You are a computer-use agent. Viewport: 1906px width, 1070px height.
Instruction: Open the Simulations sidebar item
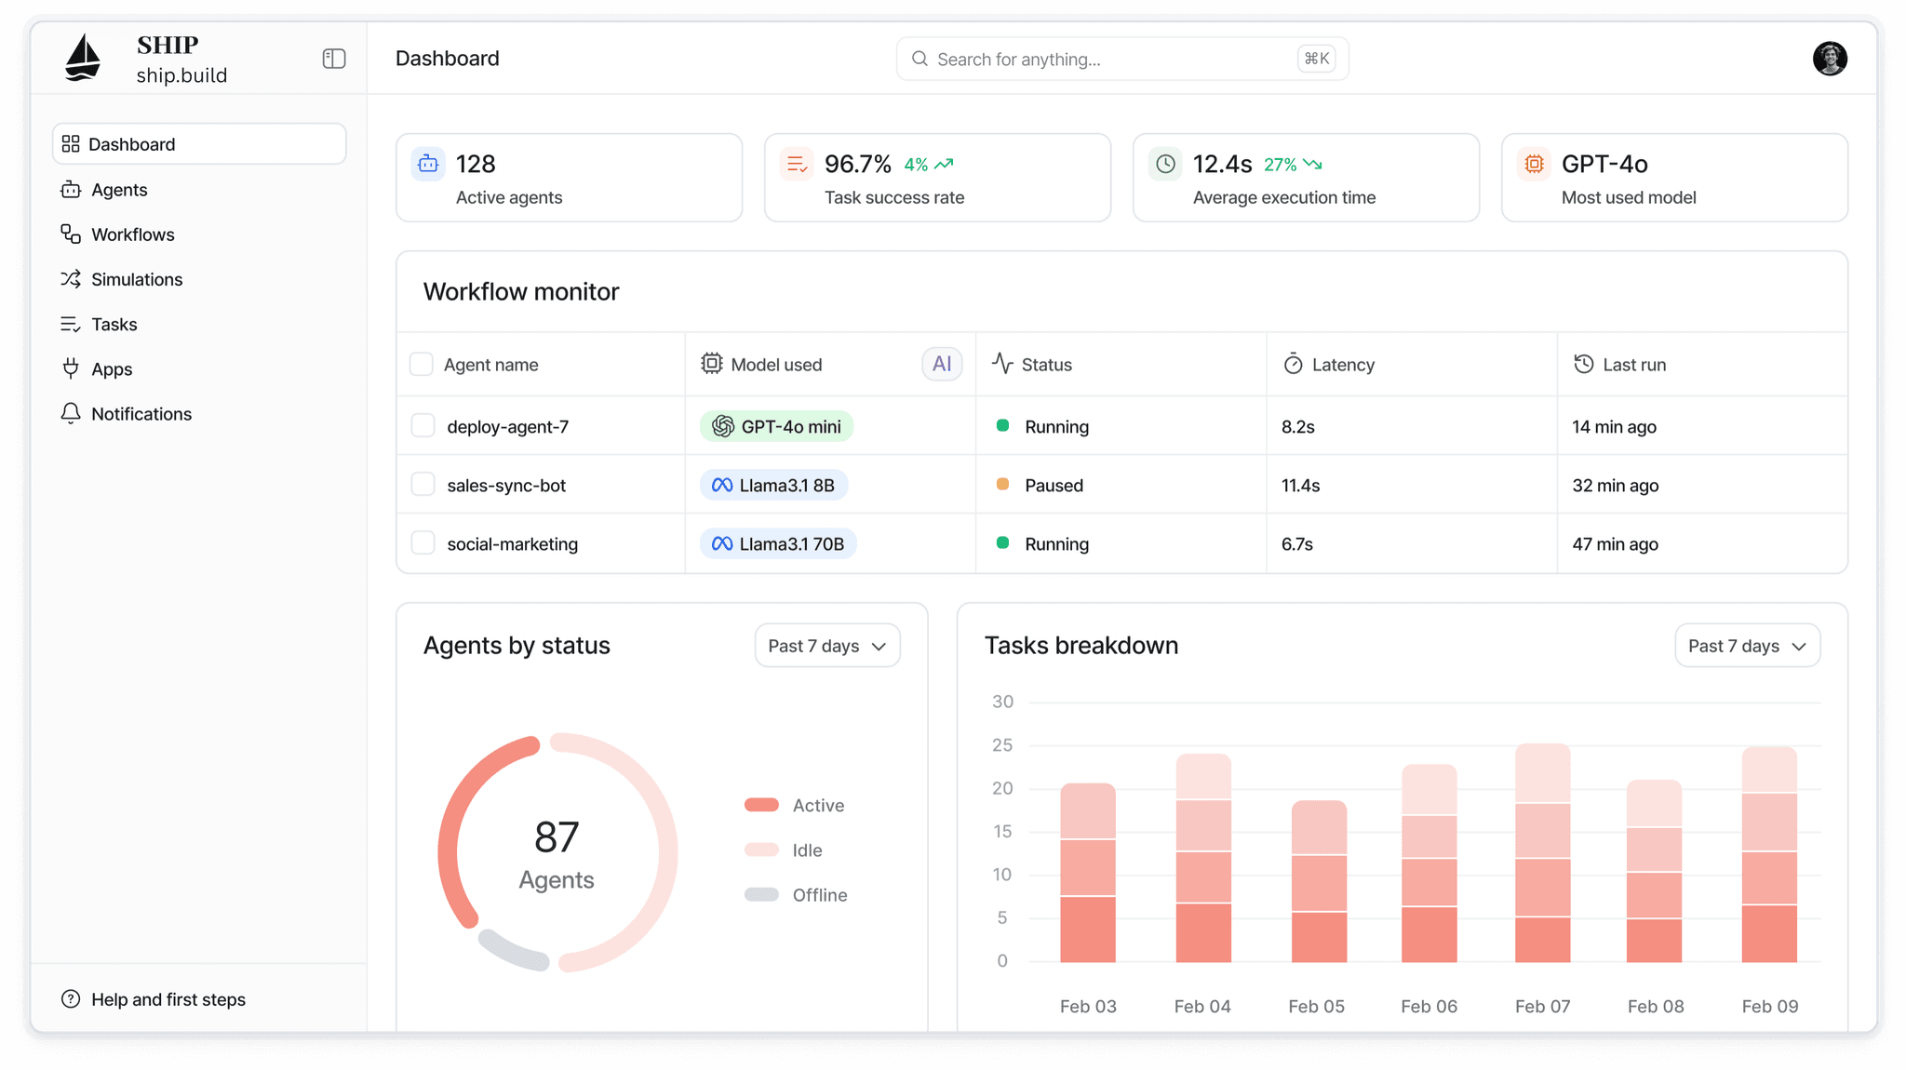coord(136,279)
